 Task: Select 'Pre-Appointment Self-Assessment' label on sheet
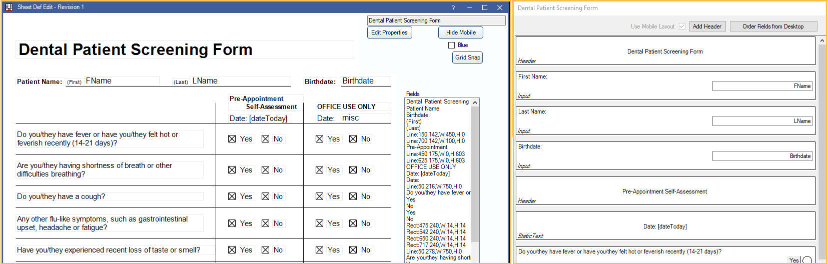(266, 102)
